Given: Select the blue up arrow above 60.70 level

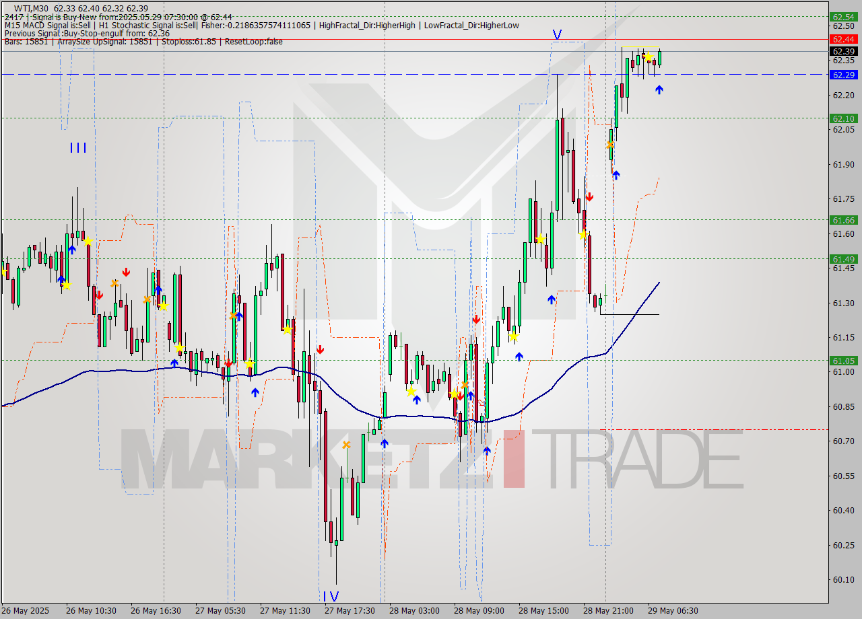Looking at the screenshot, I should pos(384,444).
